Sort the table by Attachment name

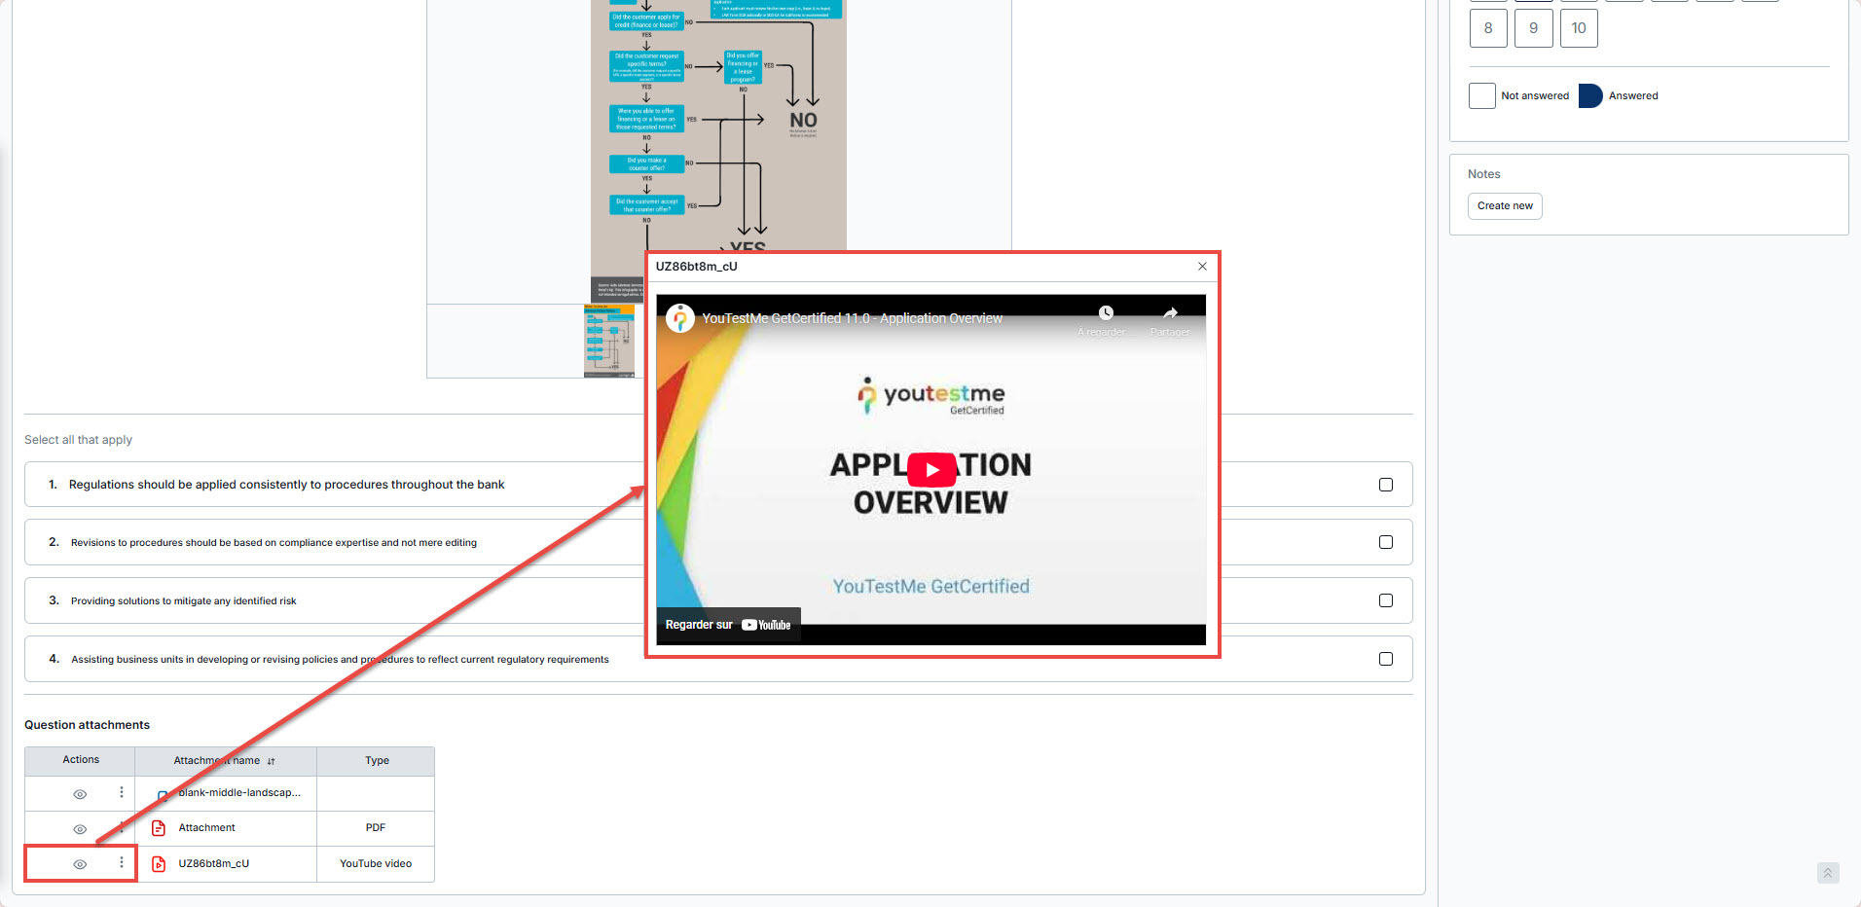(271, 761)
